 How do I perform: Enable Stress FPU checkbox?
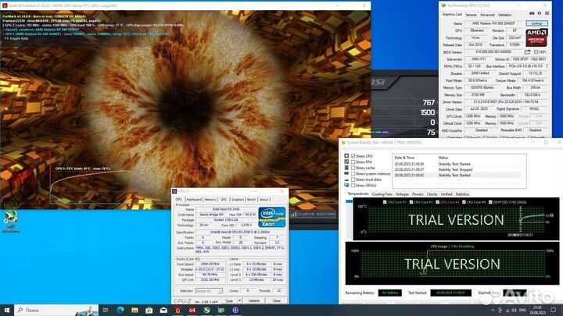coord(353,162)
